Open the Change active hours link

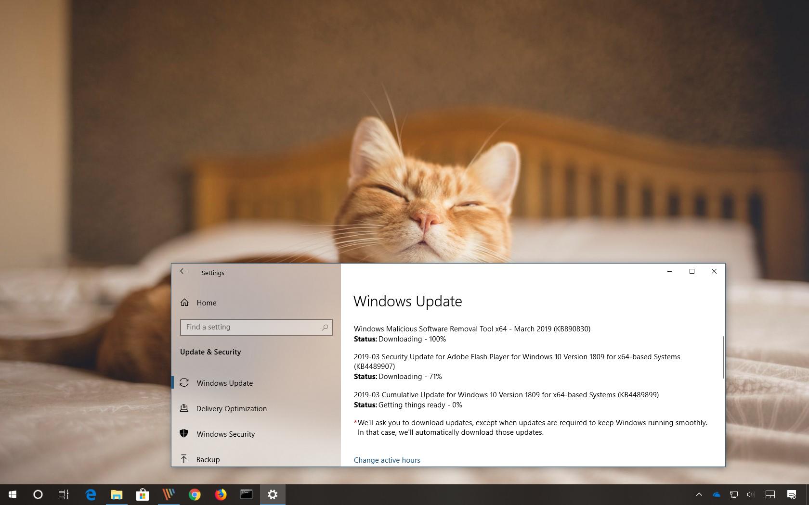[387, 460]
